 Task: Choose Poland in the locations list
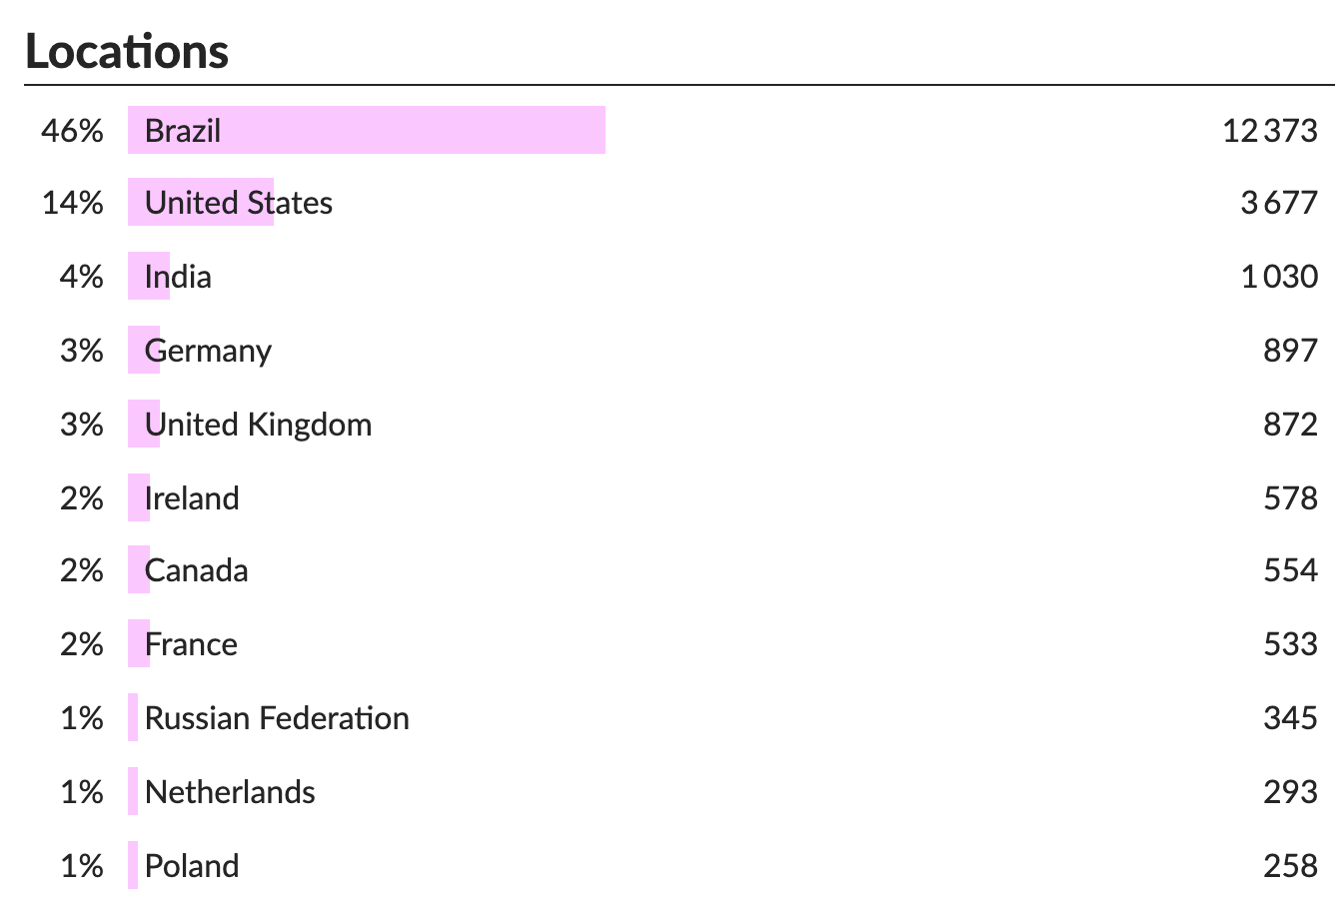[192, 866]
